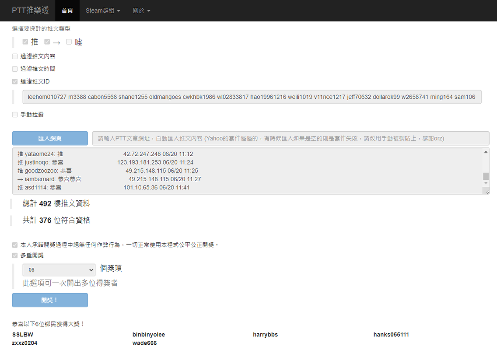The image size is (497, 350).
Task: Click the 開獎！ draw button
Action: point(50,300)
